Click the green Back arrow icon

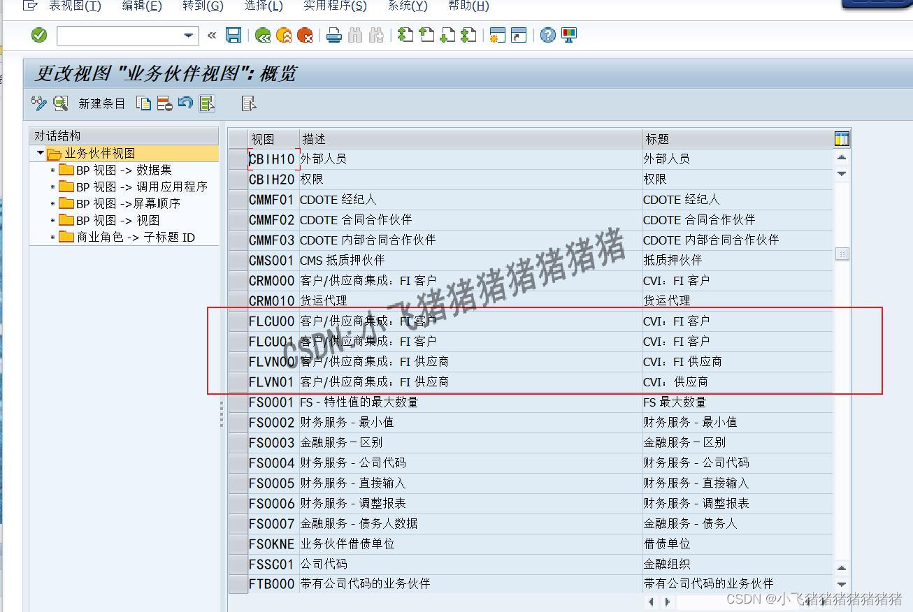click(x=263, y=35)
